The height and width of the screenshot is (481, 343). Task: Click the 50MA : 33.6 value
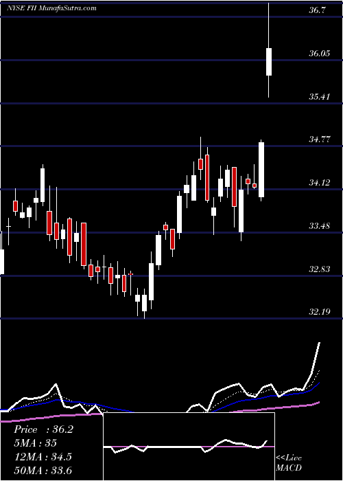point(43,470)
